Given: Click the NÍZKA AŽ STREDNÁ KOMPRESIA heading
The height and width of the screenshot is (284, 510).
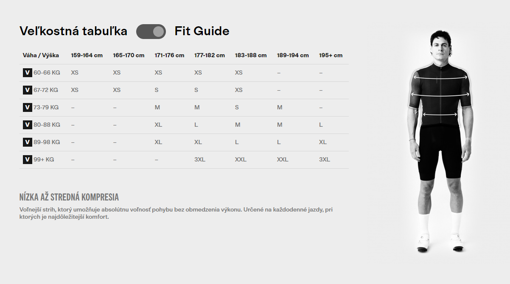Looking at the screenshot, I should tap(69, 197).
